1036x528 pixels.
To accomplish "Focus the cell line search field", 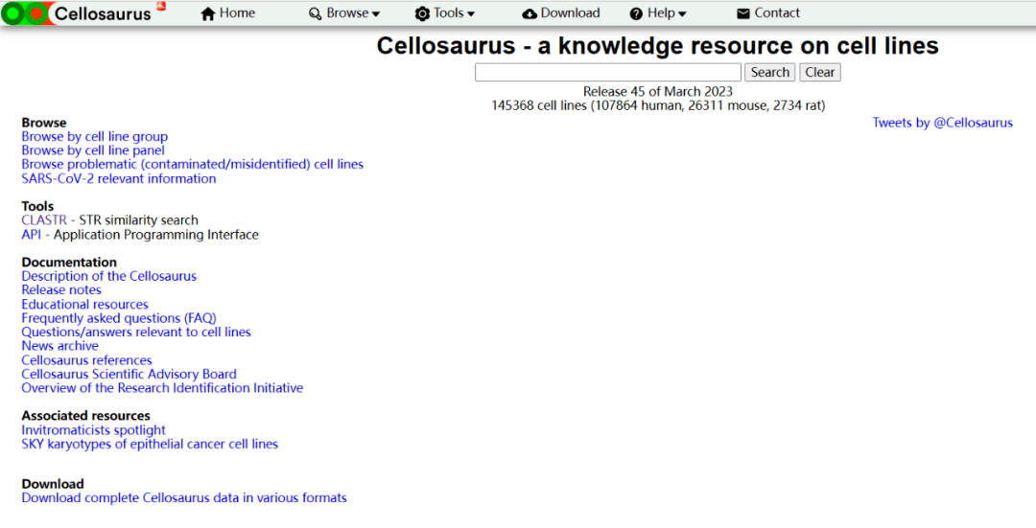I will [x=608, y=73].
